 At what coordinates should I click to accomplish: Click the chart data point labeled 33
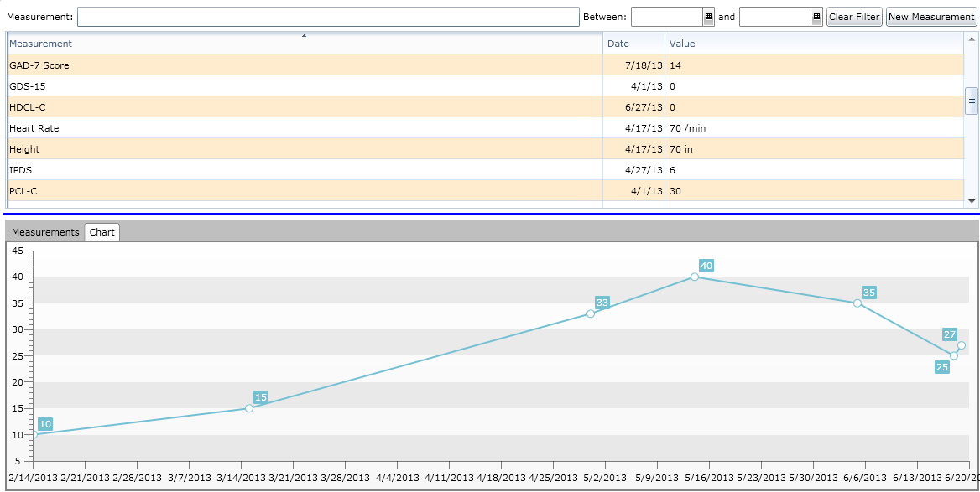coord(590,313)
